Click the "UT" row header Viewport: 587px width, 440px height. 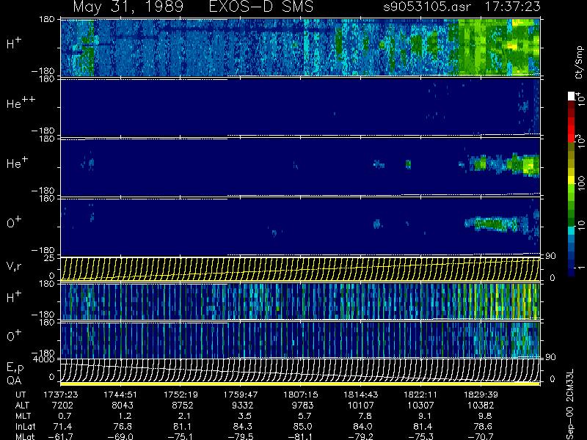pyautogui.click(x=21, y=395)
